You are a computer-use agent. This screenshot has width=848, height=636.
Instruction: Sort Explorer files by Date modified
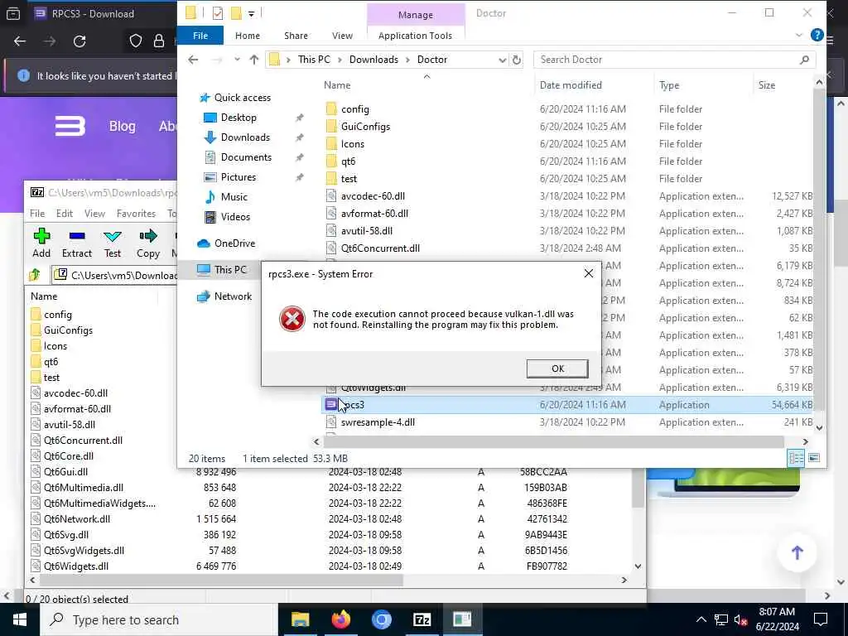coord(571,85)
